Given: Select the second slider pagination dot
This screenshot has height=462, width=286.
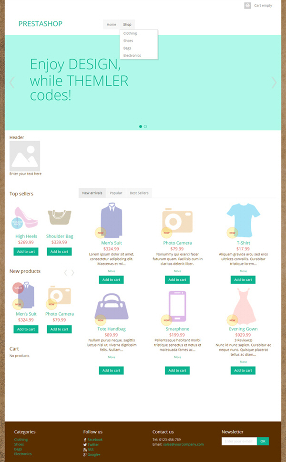Looking at the screenshot, I should 145,126.
